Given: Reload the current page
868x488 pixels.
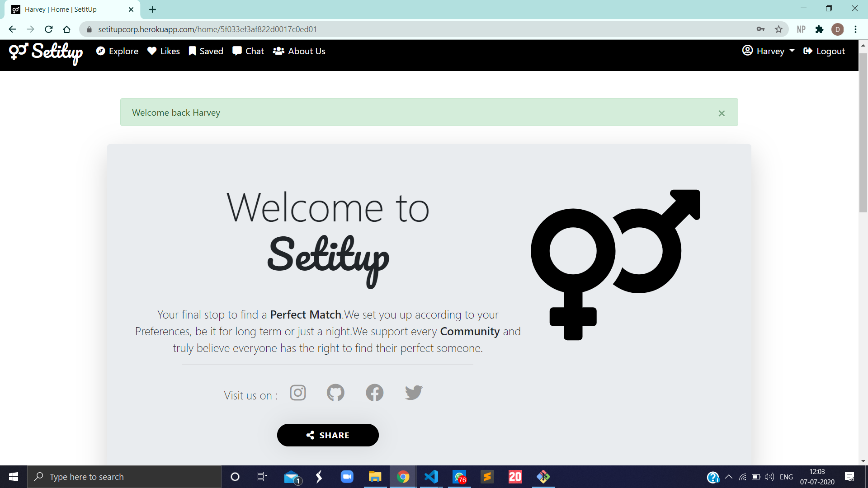Looking at the screenshot, I should tap(49, 29).
